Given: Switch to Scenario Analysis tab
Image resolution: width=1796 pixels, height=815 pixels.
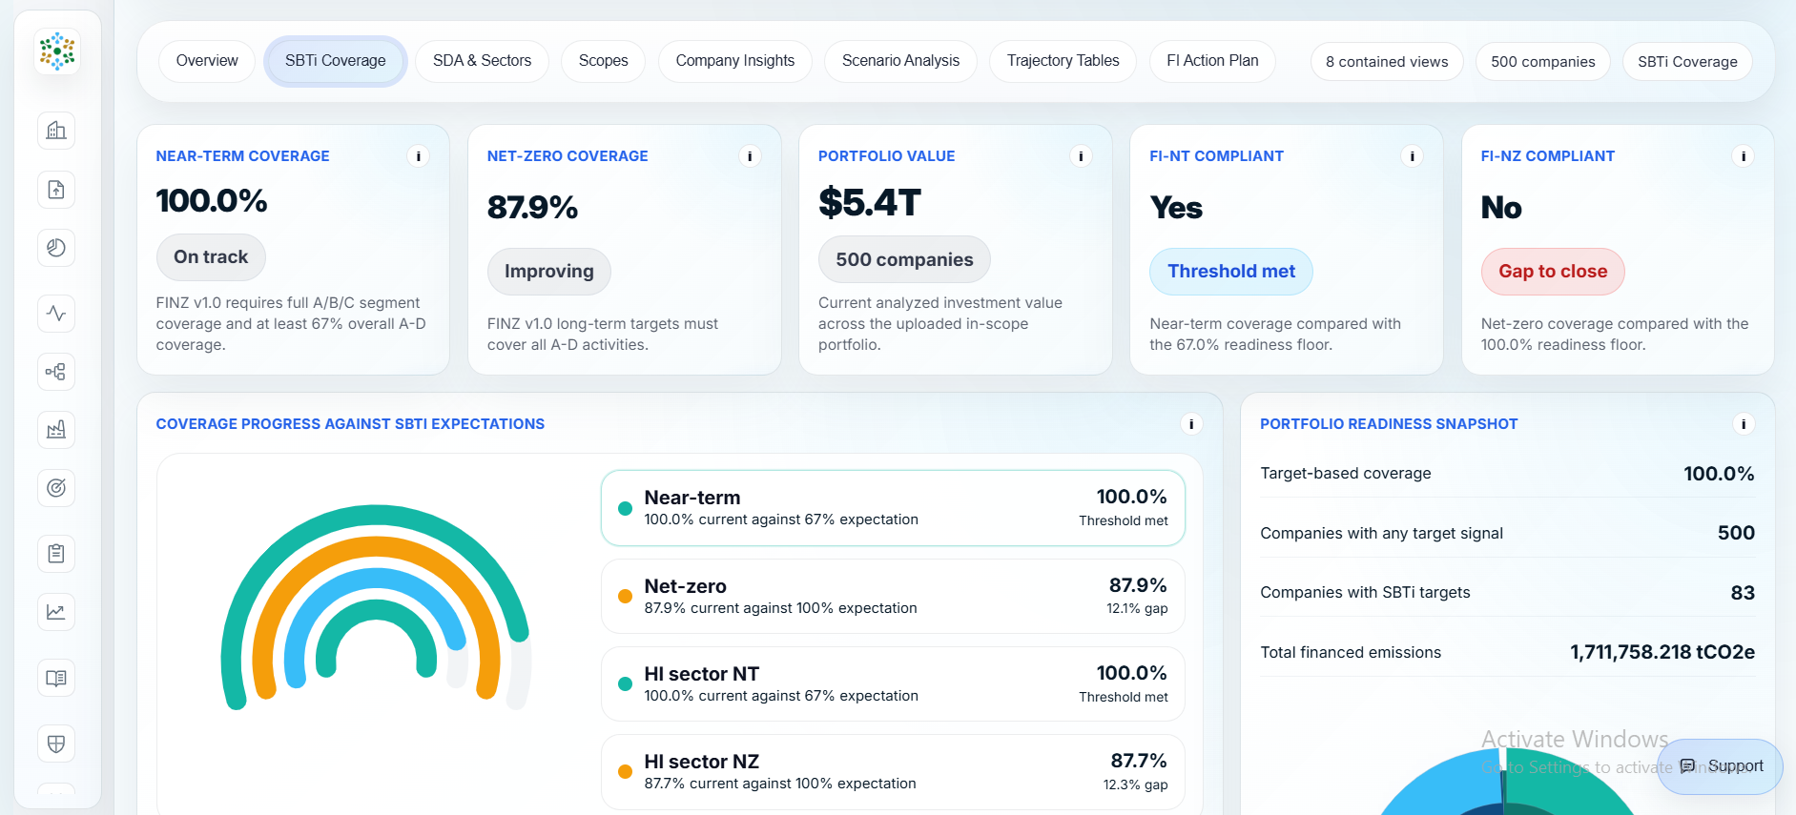Looking at the screenshot, I should tap(901, 61).
